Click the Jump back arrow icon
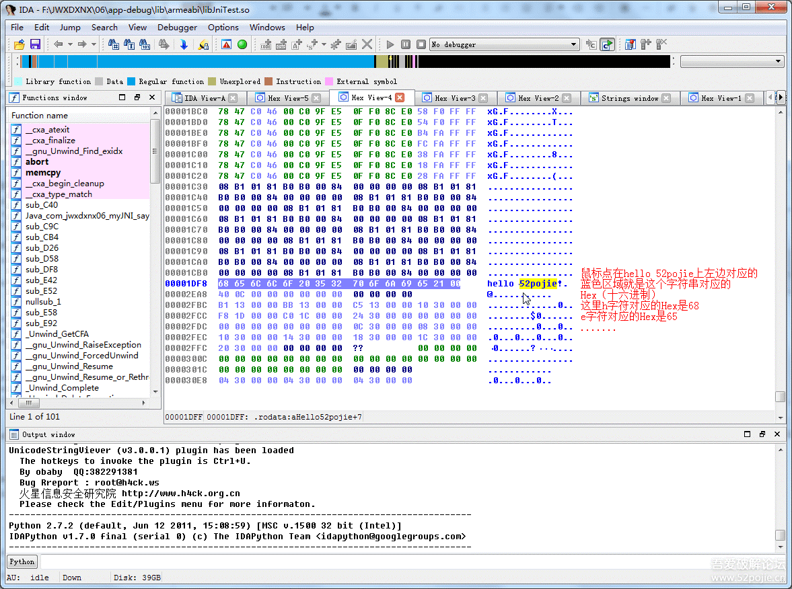The image size is (792, 589). tap(59, 44)
